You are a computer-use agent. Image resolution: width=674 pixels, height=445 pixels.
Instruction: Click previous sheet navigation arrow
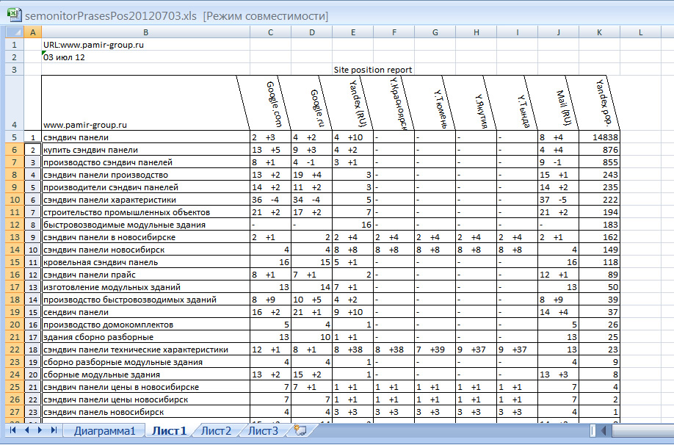click(27, 430)
